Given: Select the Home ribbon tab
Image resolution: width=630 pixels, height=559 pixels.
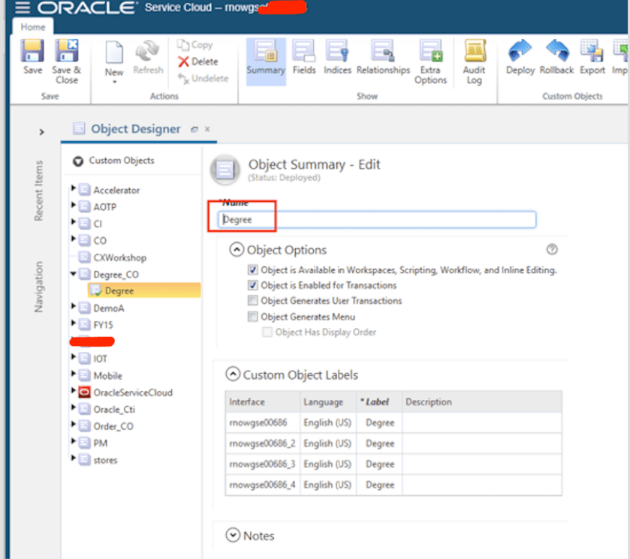Looking at the screenshot, I should 33,27.
